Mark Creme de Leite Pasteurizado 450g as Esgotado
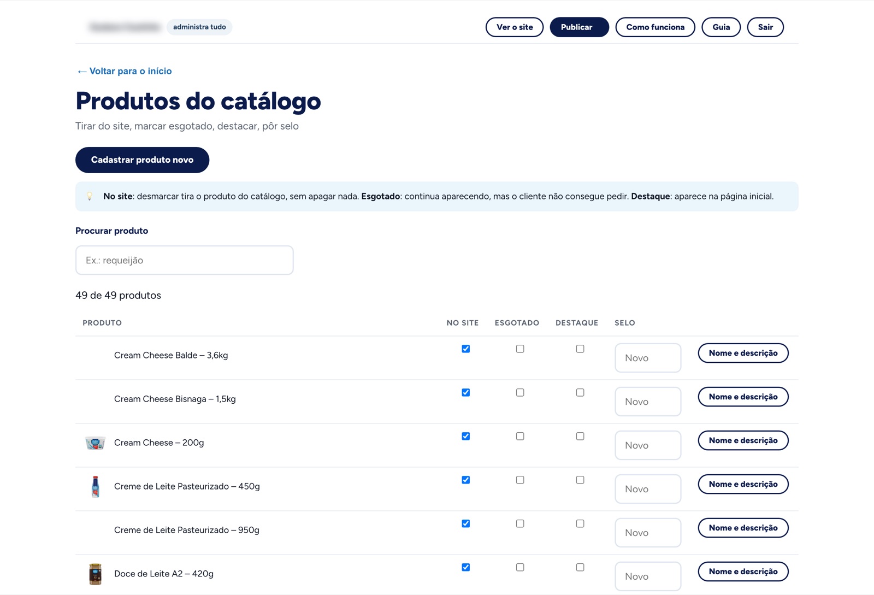Viewport: 874px width, 595px height. point(520,480)
